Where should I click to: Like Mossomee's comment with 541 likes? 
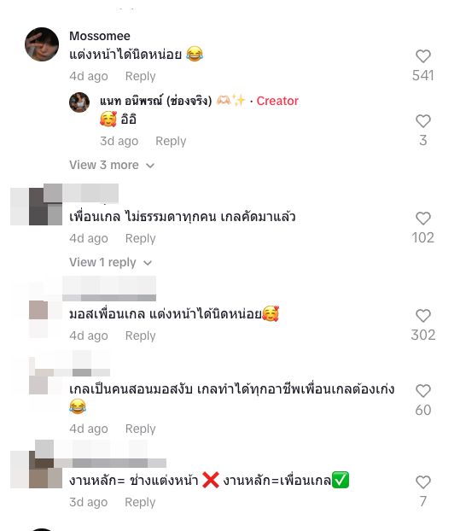coord(422,56)
